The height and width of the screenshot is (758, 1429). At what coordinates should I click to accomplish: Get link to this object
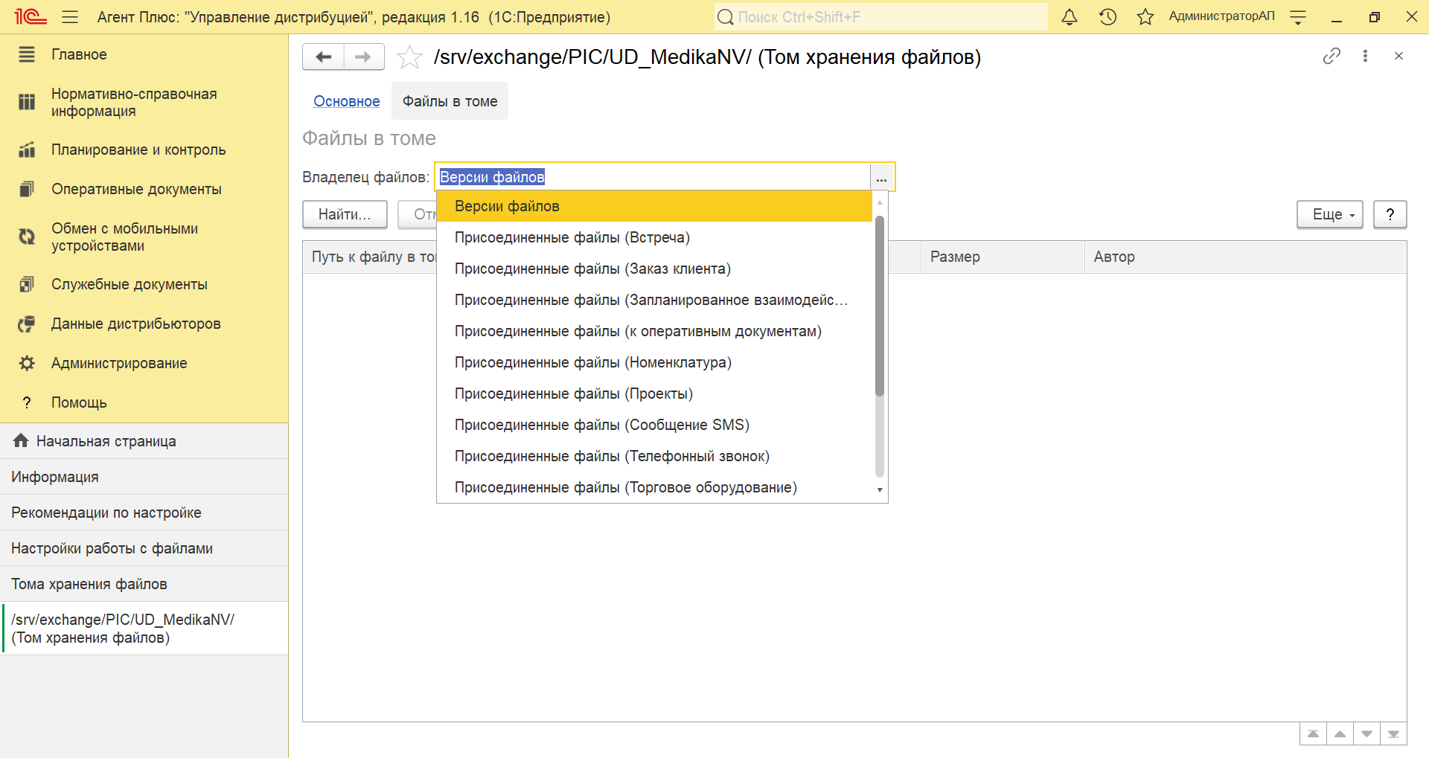[x=1332, y=56]
